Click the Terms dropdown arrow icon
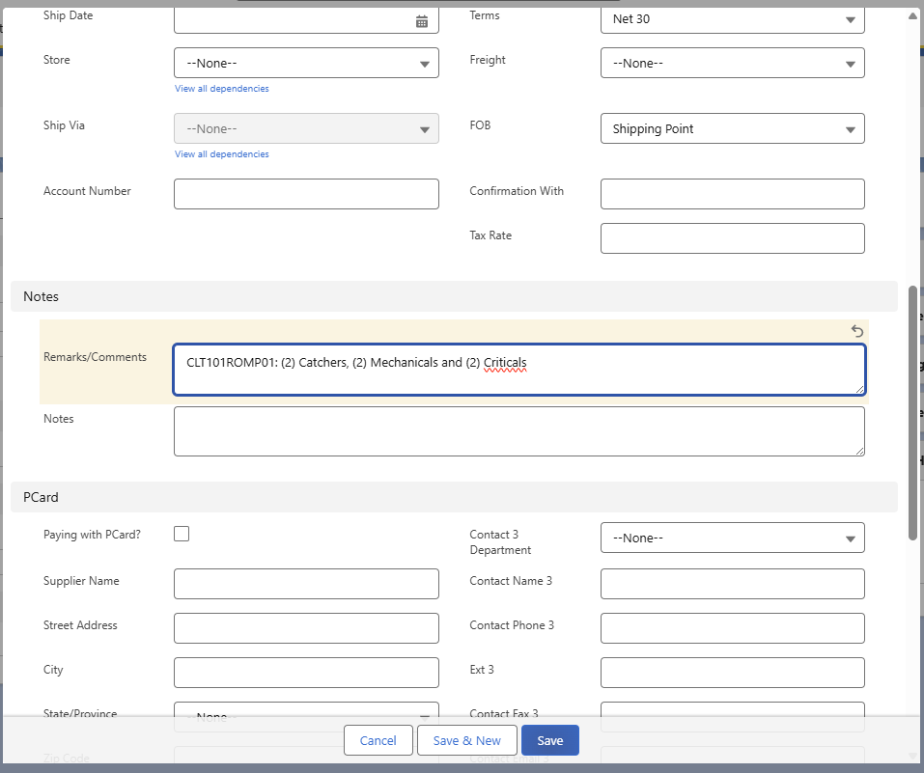Image resolution: width=924 pixels, height=773 pixels. coord(850,19)
